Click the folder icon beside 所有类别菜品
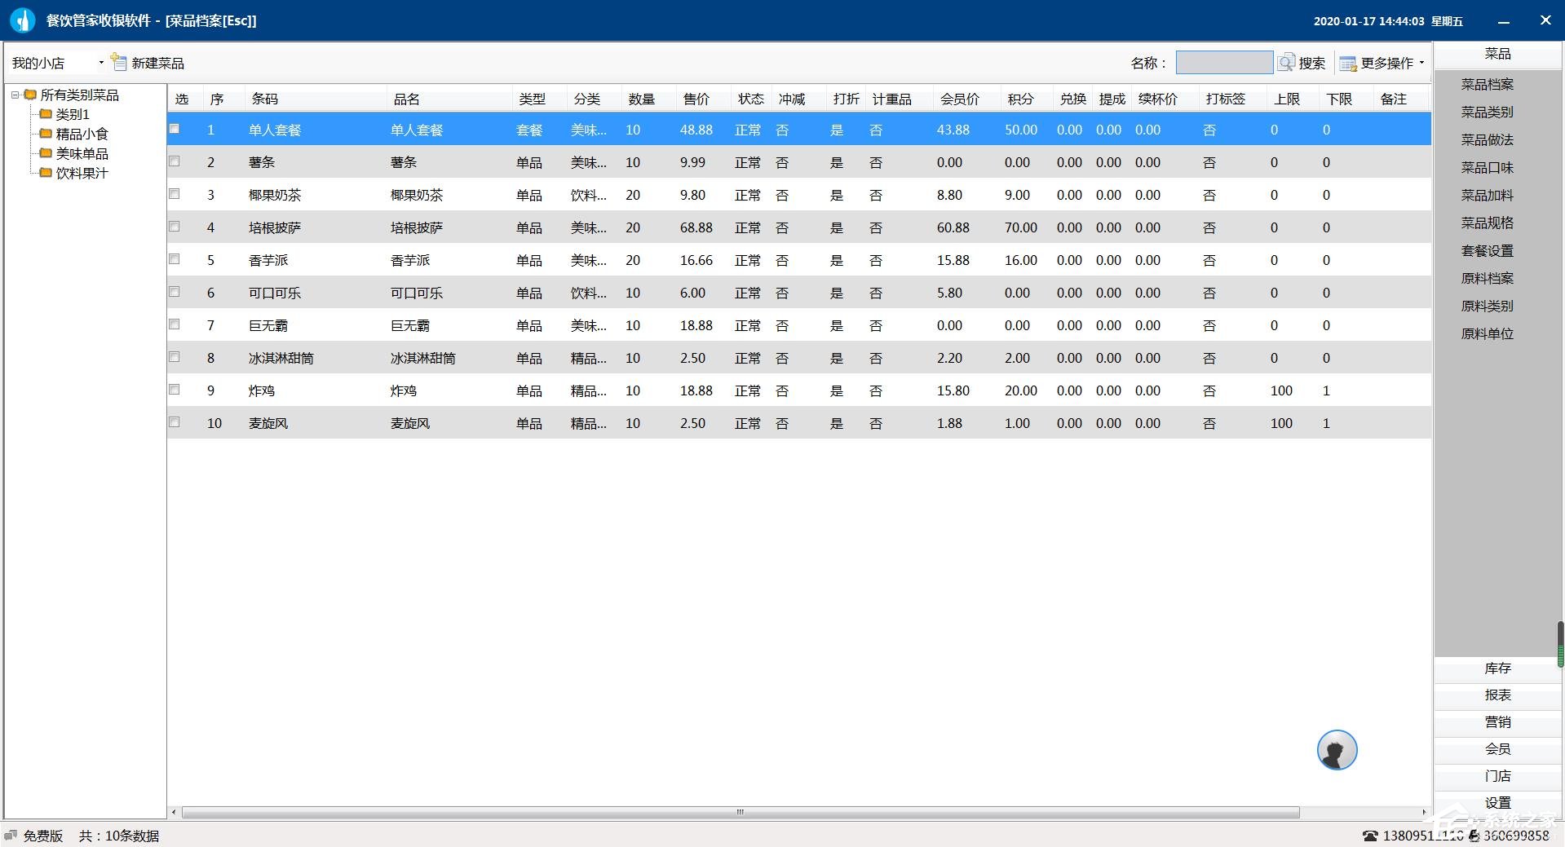 [31, 95]
